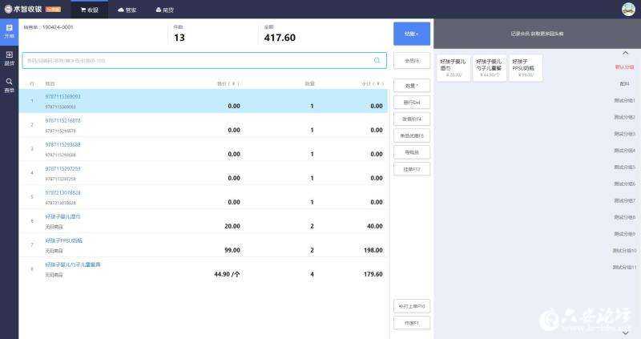
Task: Click the 挂单F12 button
Action: point(412,169)
